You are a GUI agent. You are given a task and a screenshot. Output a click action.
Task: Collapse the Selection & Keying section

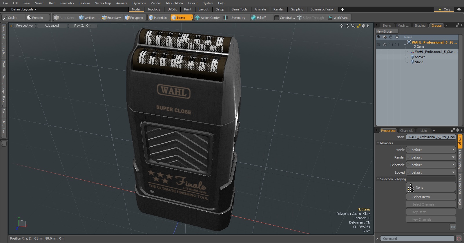pos(378,179)
